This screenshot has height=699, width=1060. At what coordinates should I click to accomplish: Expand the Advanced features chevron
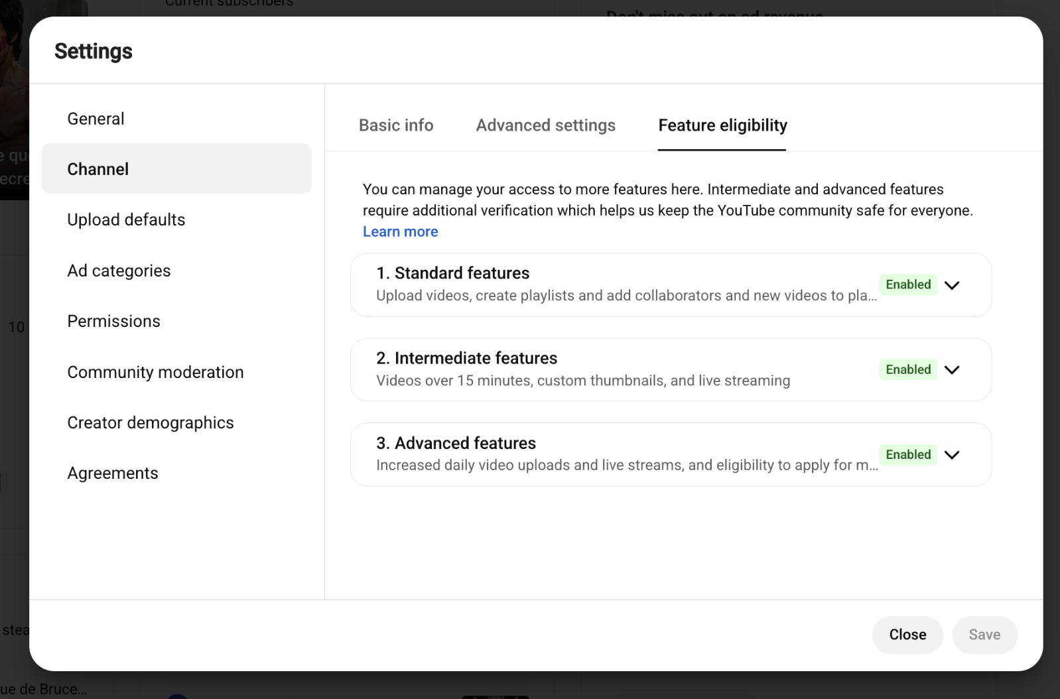(x=952, y=455)
